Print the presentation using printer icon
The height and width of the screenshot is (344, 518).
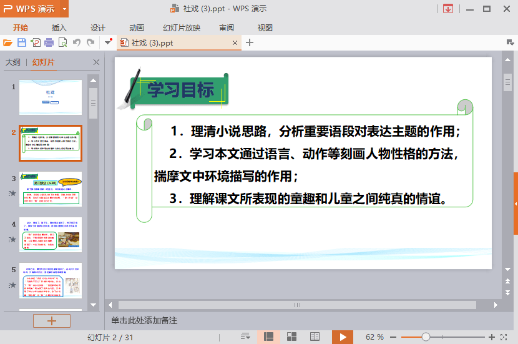49,42
